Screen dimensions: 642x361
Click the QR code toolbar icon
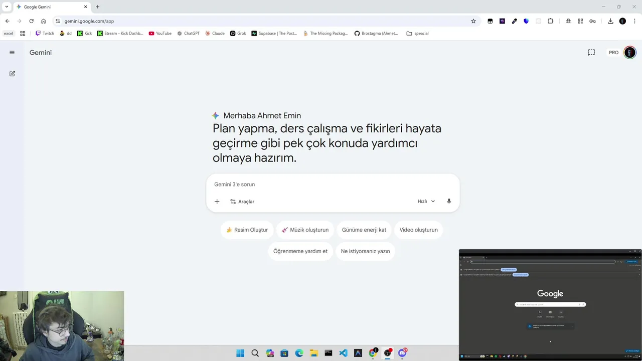pos(580,21)
